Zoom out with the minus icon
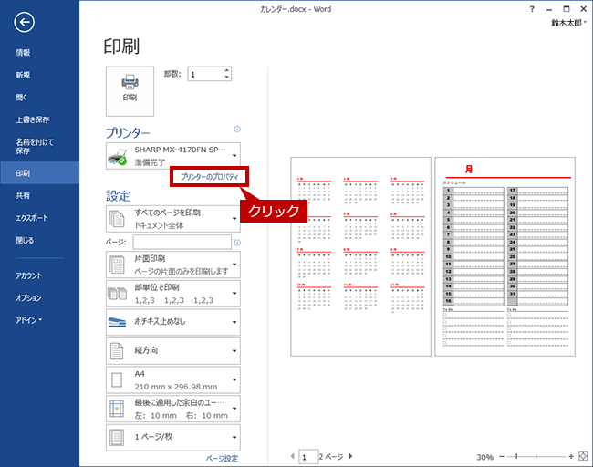Screen dimensions: 593x467 pos(502,456)
